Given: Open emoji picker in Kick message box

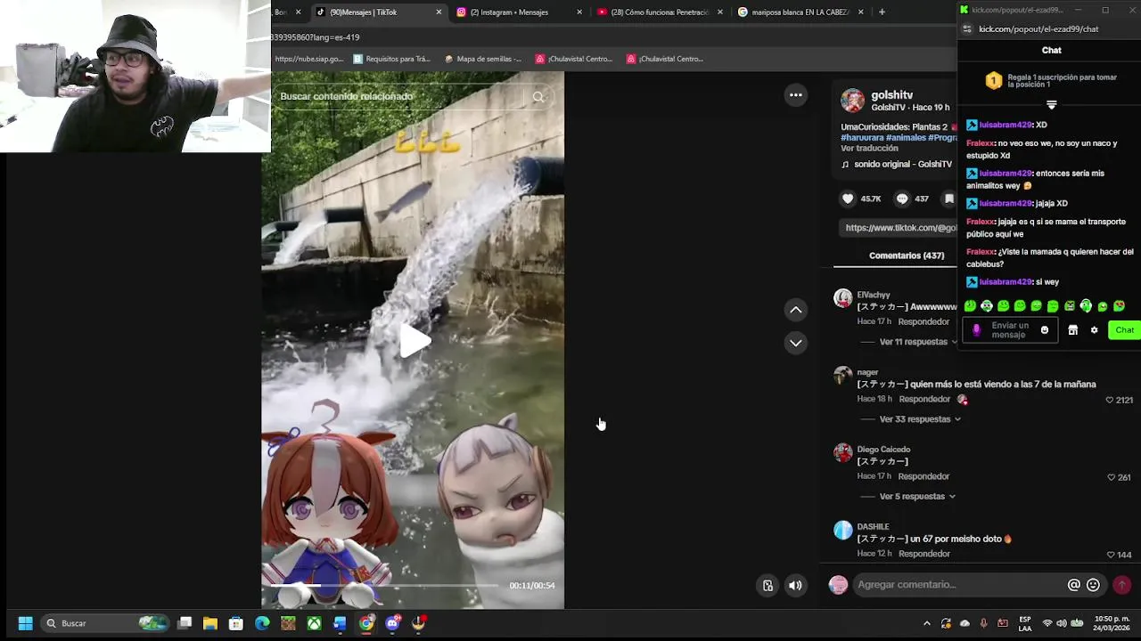Looking at the screenshot, I should (x=1045, y=330).
